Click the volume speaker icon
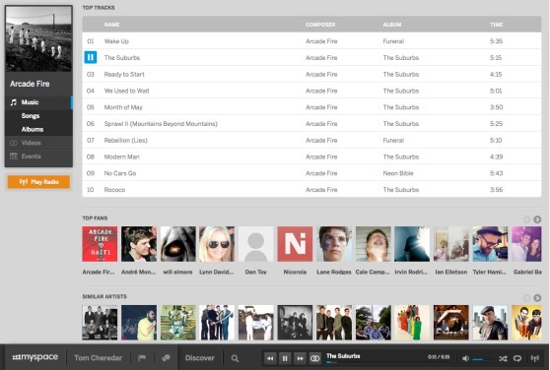This screenshot has height=370, width=550. tap(465, 358)
